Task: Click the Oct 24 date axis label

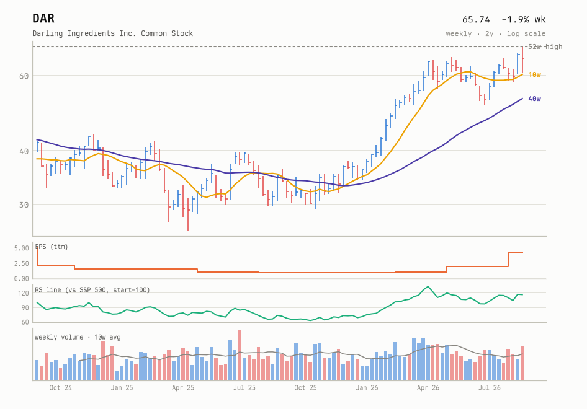Action: click(60, 388)
